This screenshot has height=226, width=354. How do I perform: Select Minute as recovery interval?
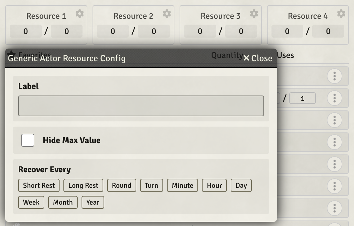click(182, 185)
